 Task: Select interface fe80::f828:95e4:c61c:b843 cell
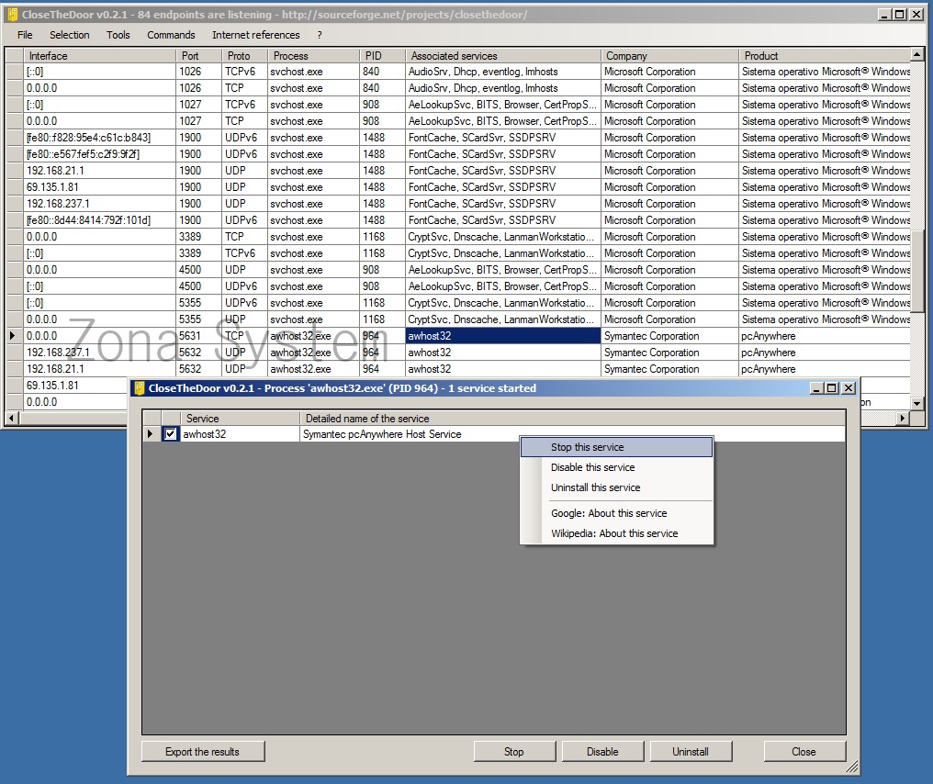point(99,138)
